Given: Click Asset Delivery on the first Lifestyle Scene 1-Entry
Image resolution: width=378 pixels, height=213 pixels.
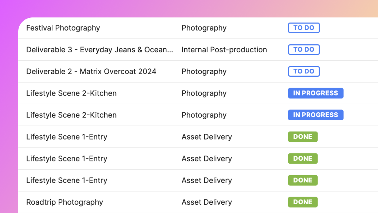Looking at the screenshot, I should pyautogui.click(x=207, y=137).
